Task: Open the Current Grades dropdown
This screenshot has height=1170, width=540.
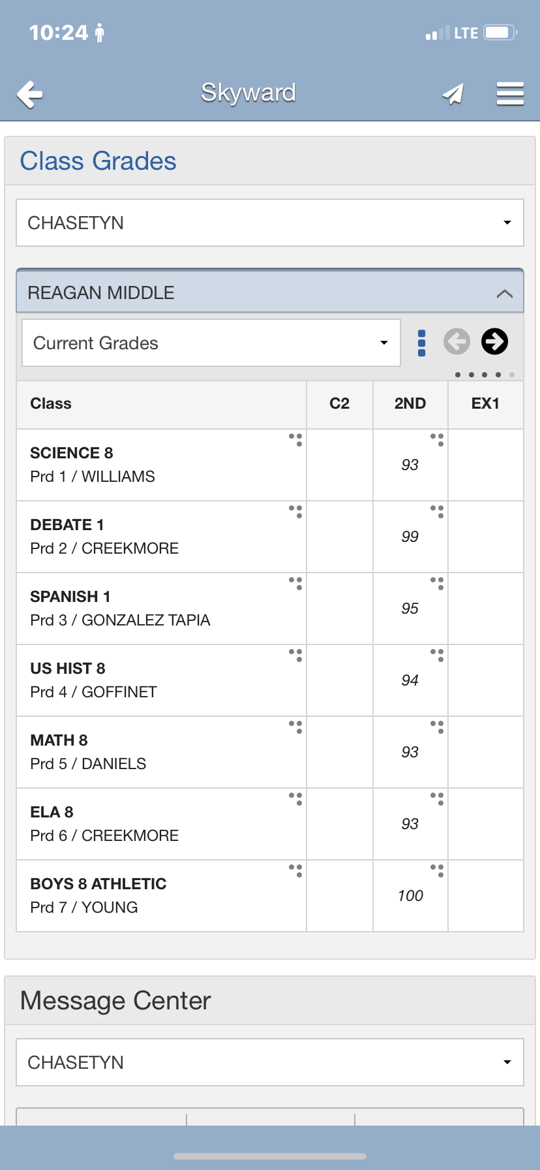Action: (x=211, y=343)
